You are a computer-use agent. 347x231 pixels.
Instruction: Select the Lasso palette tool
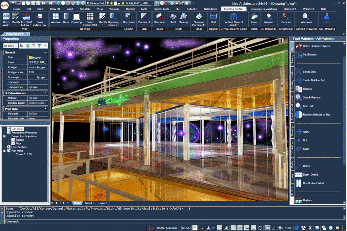coord(303,149)
